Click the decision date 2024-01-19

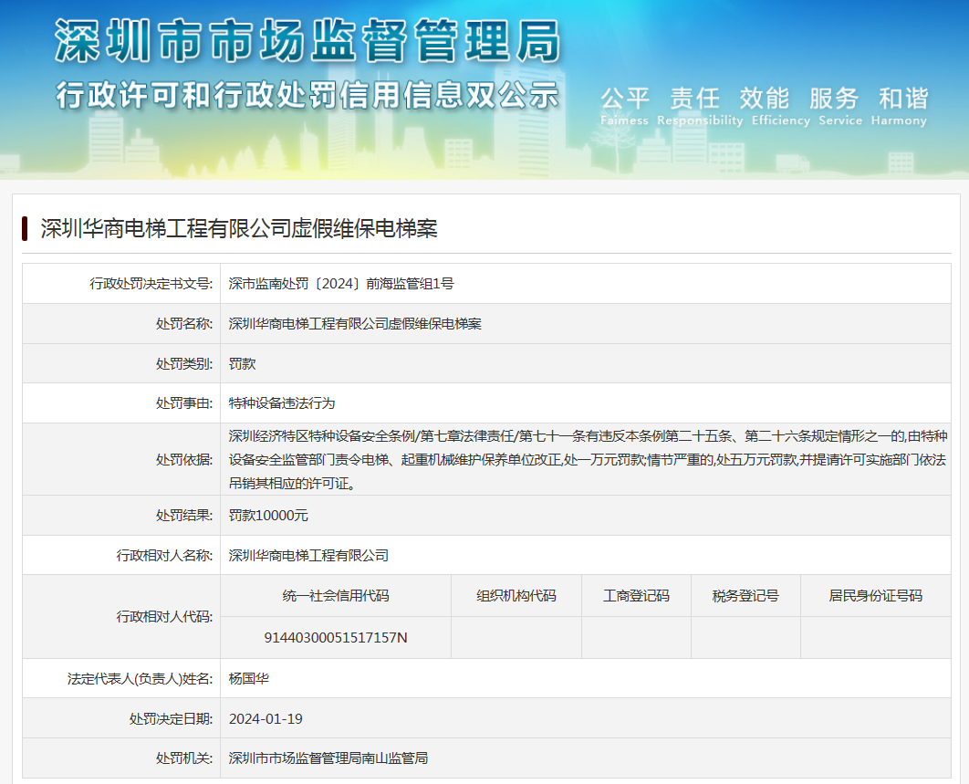click(x=266, y=718)
